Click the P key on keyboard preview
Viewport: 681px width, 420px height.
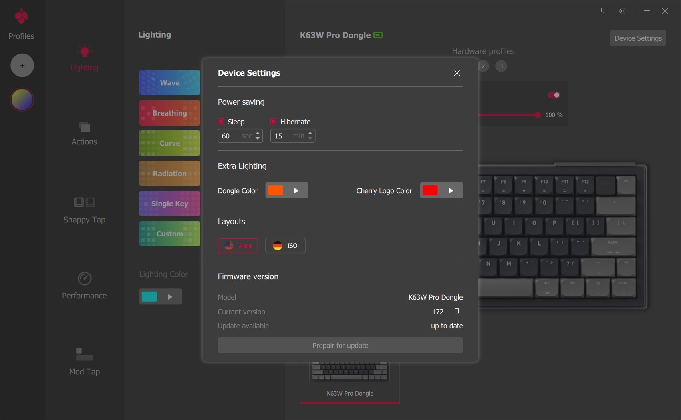pos(554,226)
